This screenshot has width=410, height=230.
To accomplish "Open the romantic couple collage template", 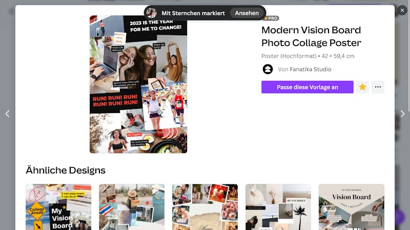I will click(x=205, y=207).
